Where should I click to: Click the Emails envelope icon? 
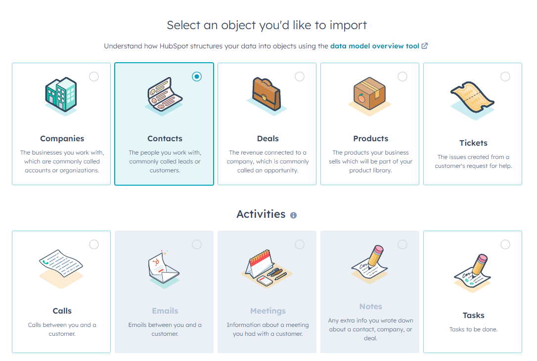click(x=164, y=269)
